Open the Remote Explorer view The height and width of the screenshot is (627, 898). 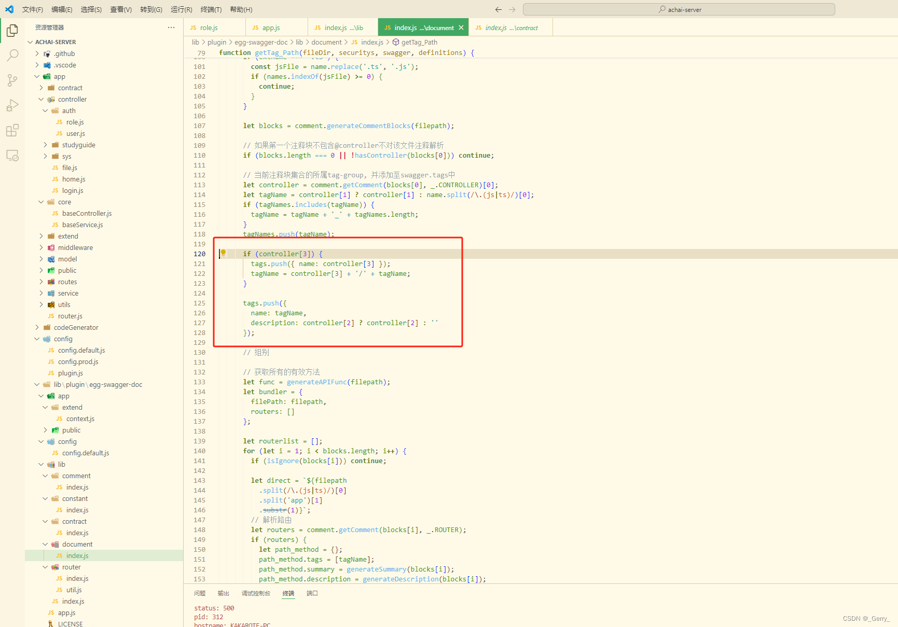(x=12, y=155)
